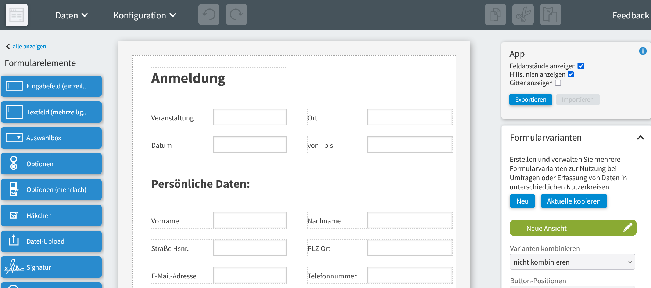Enable Gitter anzeigen checkbox
The height and width of the screenshot is (288, 651).
click(x=558, y=83)
